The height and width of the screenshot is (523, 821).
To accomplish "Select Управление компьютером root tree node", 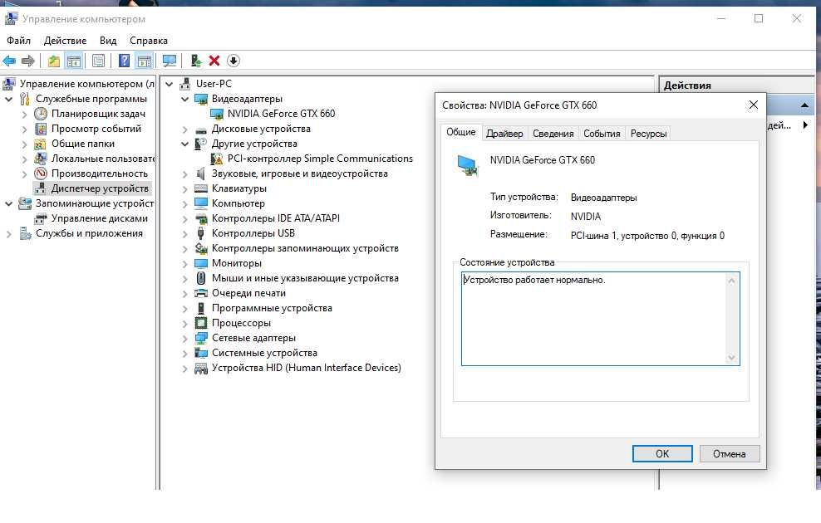I will tap(87, 84).
